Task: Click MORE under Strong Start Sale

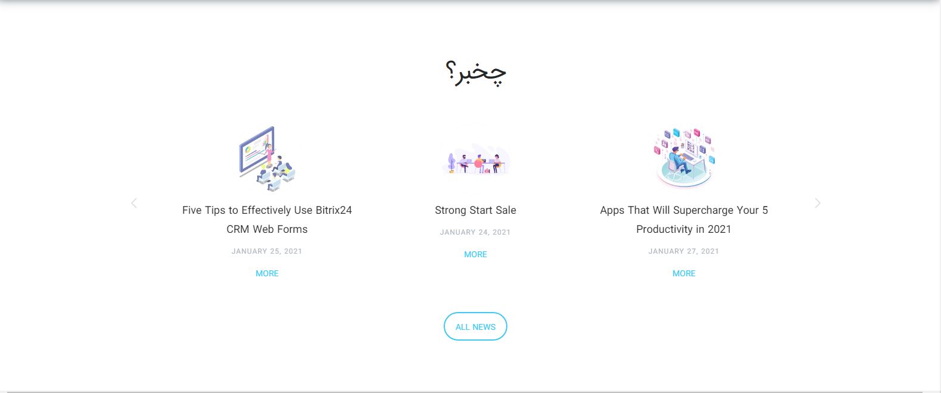Action: tap(475, 254)
